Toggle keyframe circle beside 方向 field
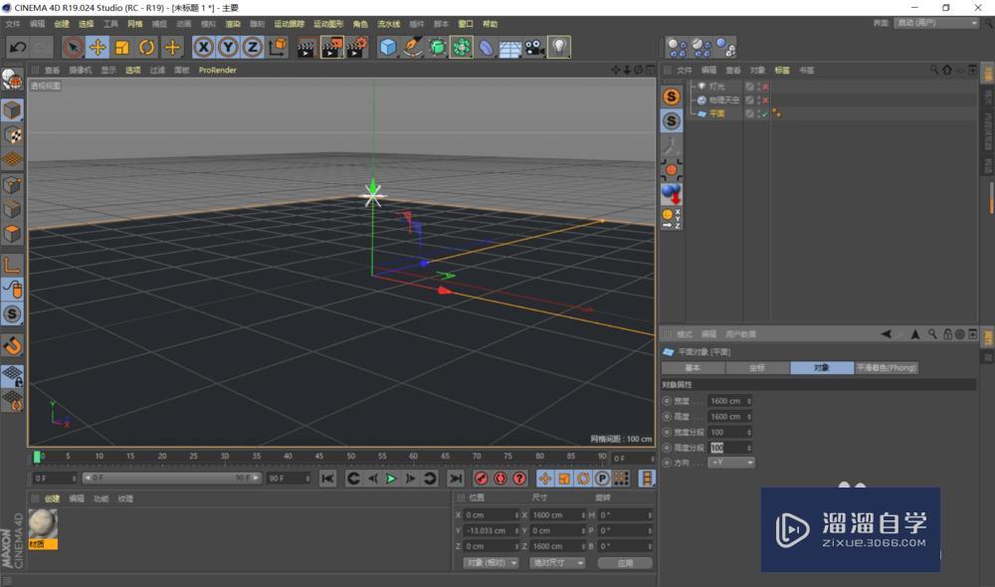 coord(667,464)
